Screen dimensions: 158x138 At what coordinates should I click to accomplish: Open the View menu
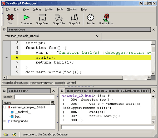26,9
